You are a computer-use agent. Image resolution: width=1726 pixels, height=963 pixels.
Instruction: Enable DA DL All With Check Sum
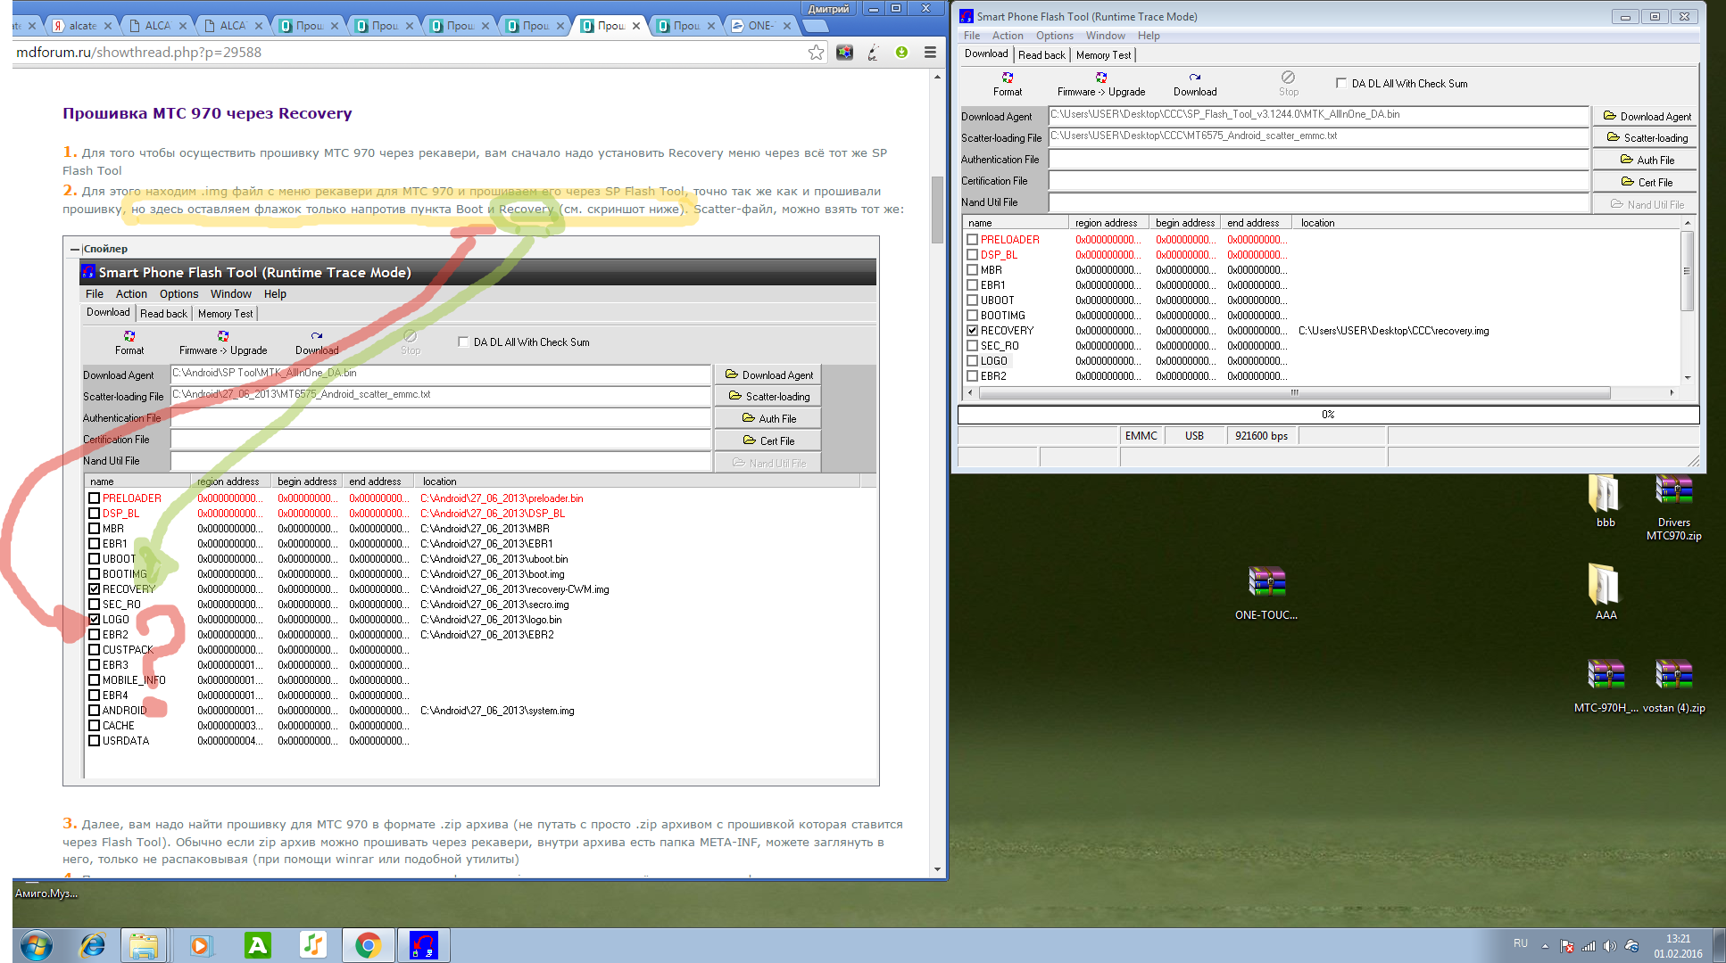1340,83
